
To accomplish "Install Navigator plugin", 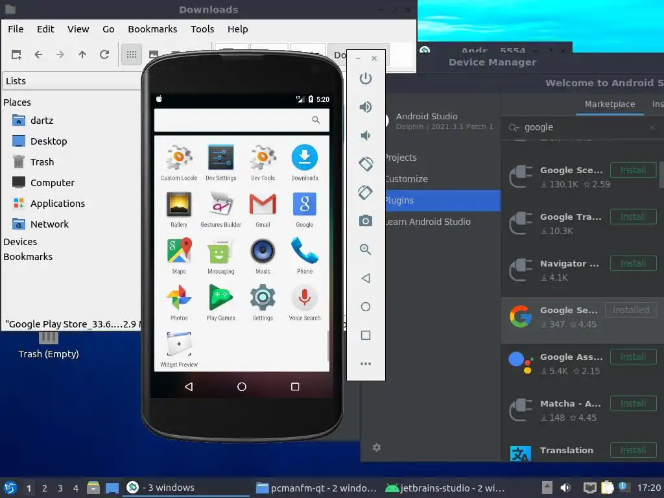I will [x=633, y=263].
